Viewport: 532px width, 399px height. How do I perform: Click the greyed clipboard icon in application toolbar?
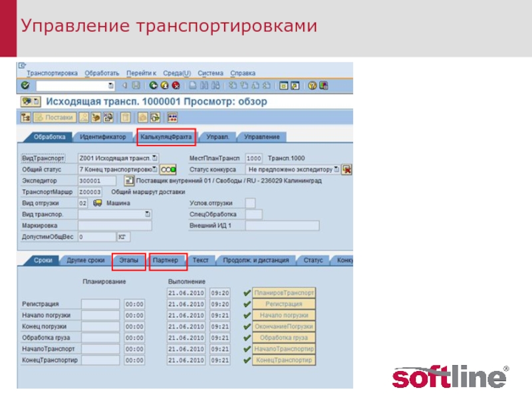126,118
